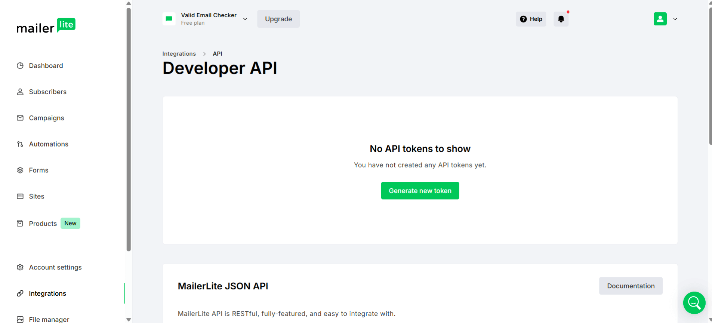Click the Integrations link icon

tap(20, 293)
